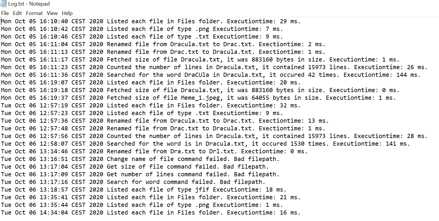The height and width of the screenshot is (221, 439).
Task: Open the Format menu
Action: pos(34,13)
